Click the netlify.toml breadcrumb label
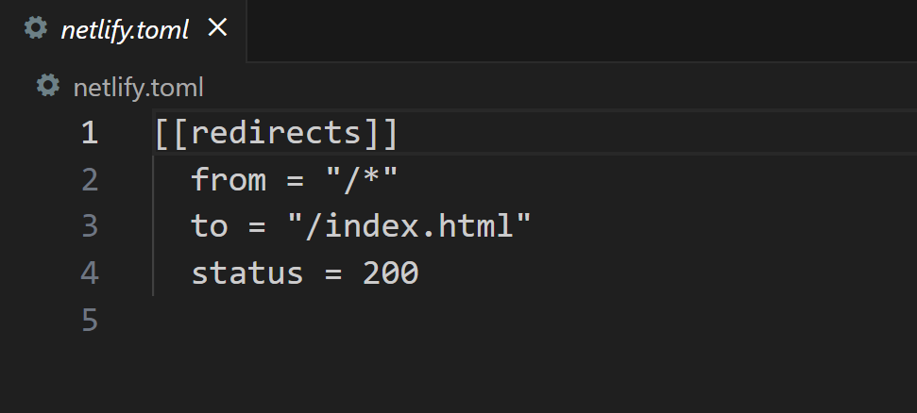 [139, 88]
